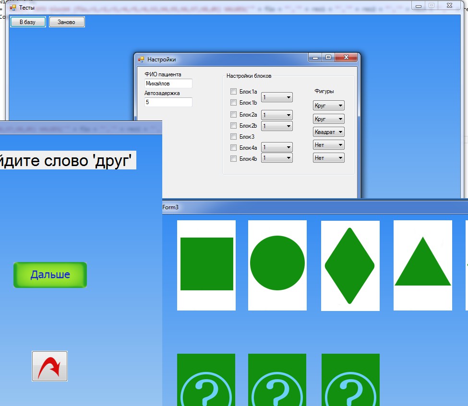This screenshot has height=406, width=468.
Task: Enable the Блок2b checkbox
Action: pyautogui.click(x=233, y=126)
